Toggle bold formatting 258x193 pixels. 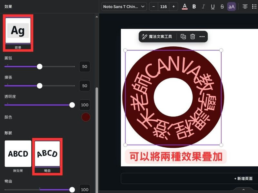(x=194, y=6)
